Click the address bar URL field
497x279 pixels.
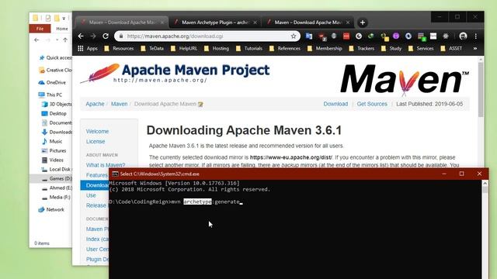pos(207,36)
